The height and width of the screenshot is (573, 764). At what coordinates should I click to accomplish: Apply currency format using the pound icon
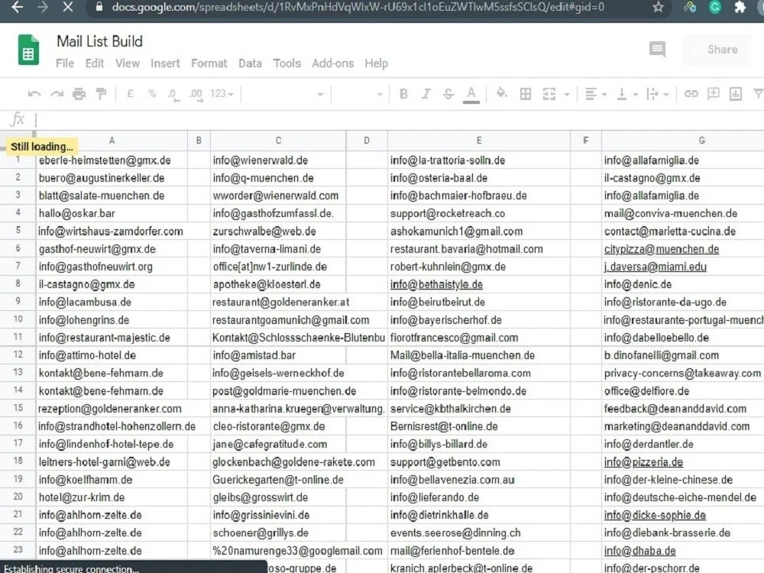point(130,93)
